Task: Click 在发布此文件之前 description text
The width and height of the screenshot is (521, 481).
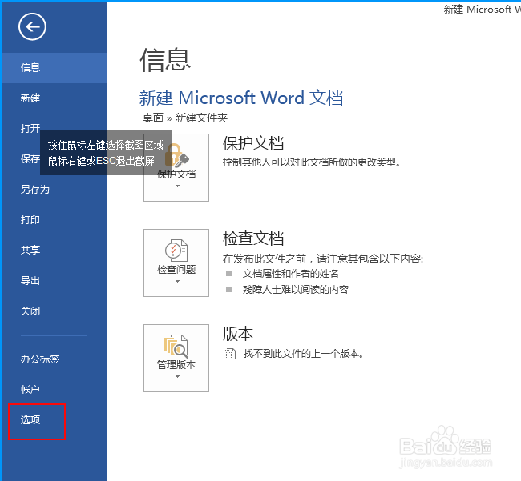Action: [323, 259]
